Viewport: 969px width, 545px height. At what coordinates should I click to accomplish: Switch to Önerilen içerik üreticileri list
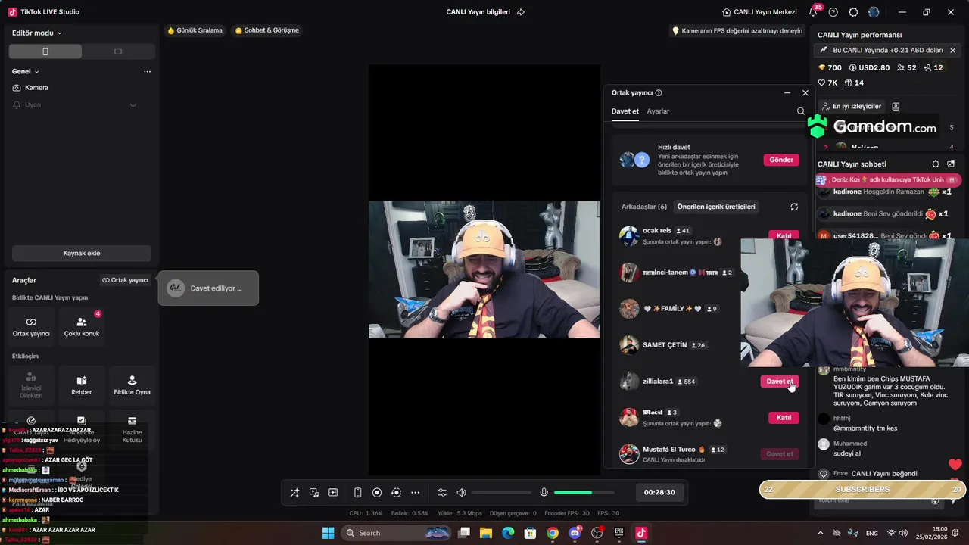click(716, 207)
